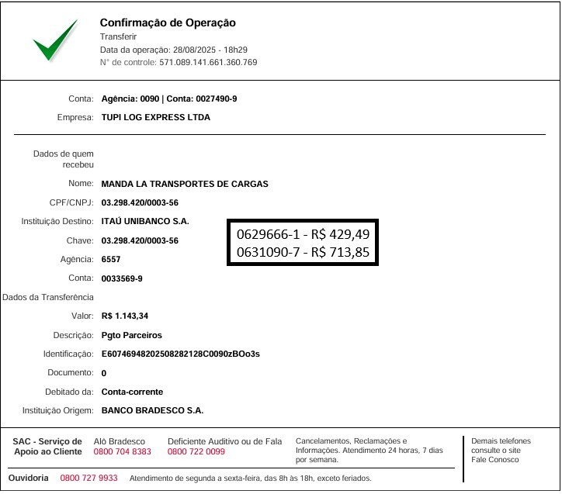Screen dimensions: 562x494
Task: Click the Alô Bradesco phone number 0800 704 8383
Action: tap(123, 451)
